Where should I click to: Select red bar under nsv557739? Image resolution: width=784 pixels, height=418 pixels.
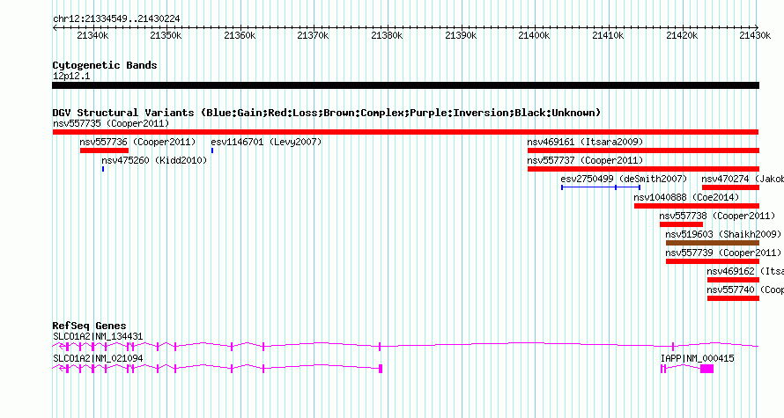coord(713,261)
